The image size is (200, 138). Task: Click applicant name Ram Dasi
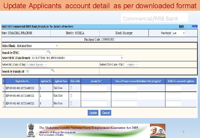pyautogui.click(x=58, y=96)
